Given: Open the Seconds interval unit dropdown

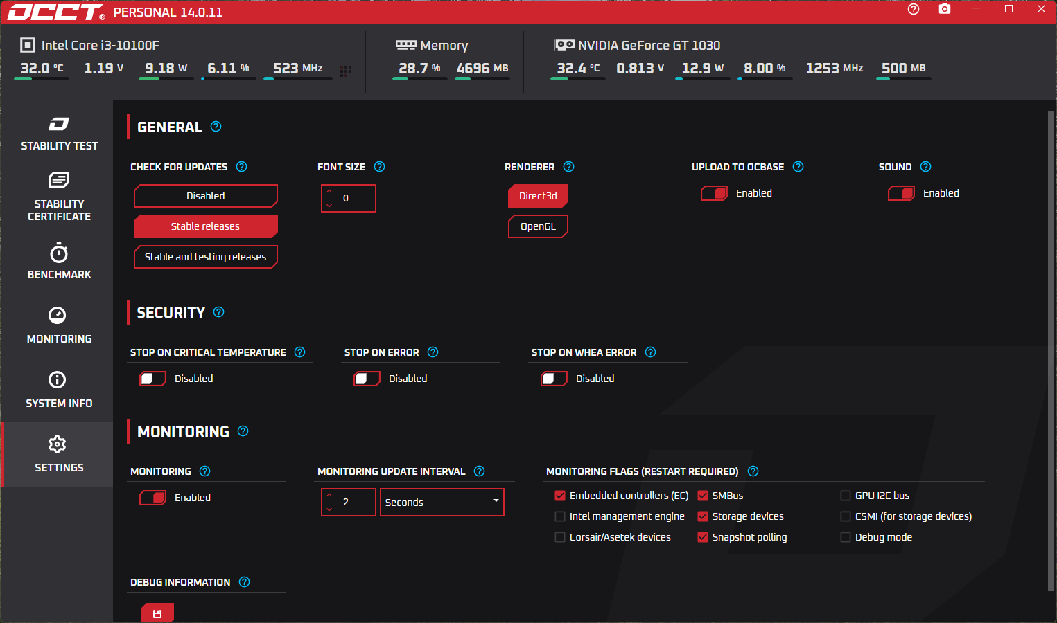Looking at the screenshot, I should (x=442, y=503).
